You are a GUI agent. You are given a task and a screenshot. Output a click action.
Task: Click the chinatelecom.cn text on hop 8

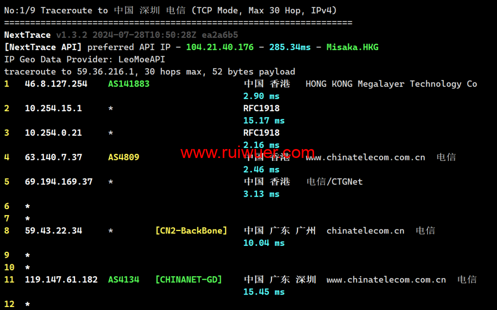(x=365, y=231)
